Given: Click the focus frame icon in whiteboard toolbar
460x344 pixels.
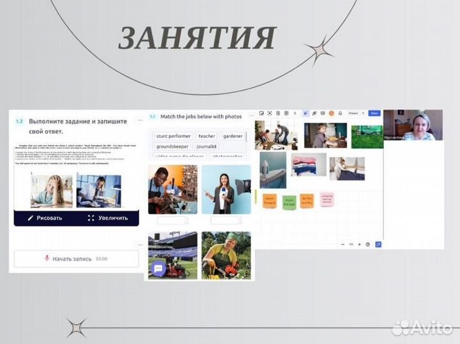Looking at the screenshot, I should 270,113.
